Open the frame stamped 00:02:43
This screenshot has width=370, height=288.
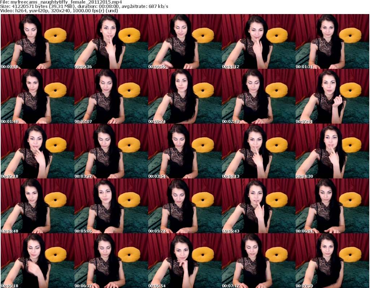click(x=258, y=96)
